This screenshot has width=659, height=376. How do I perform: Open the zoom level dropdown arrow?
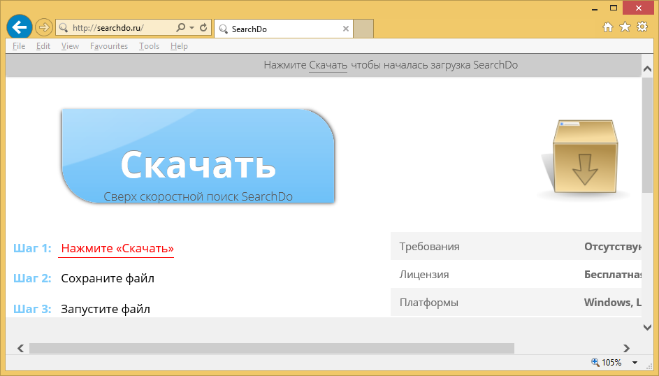click(635, 363)
